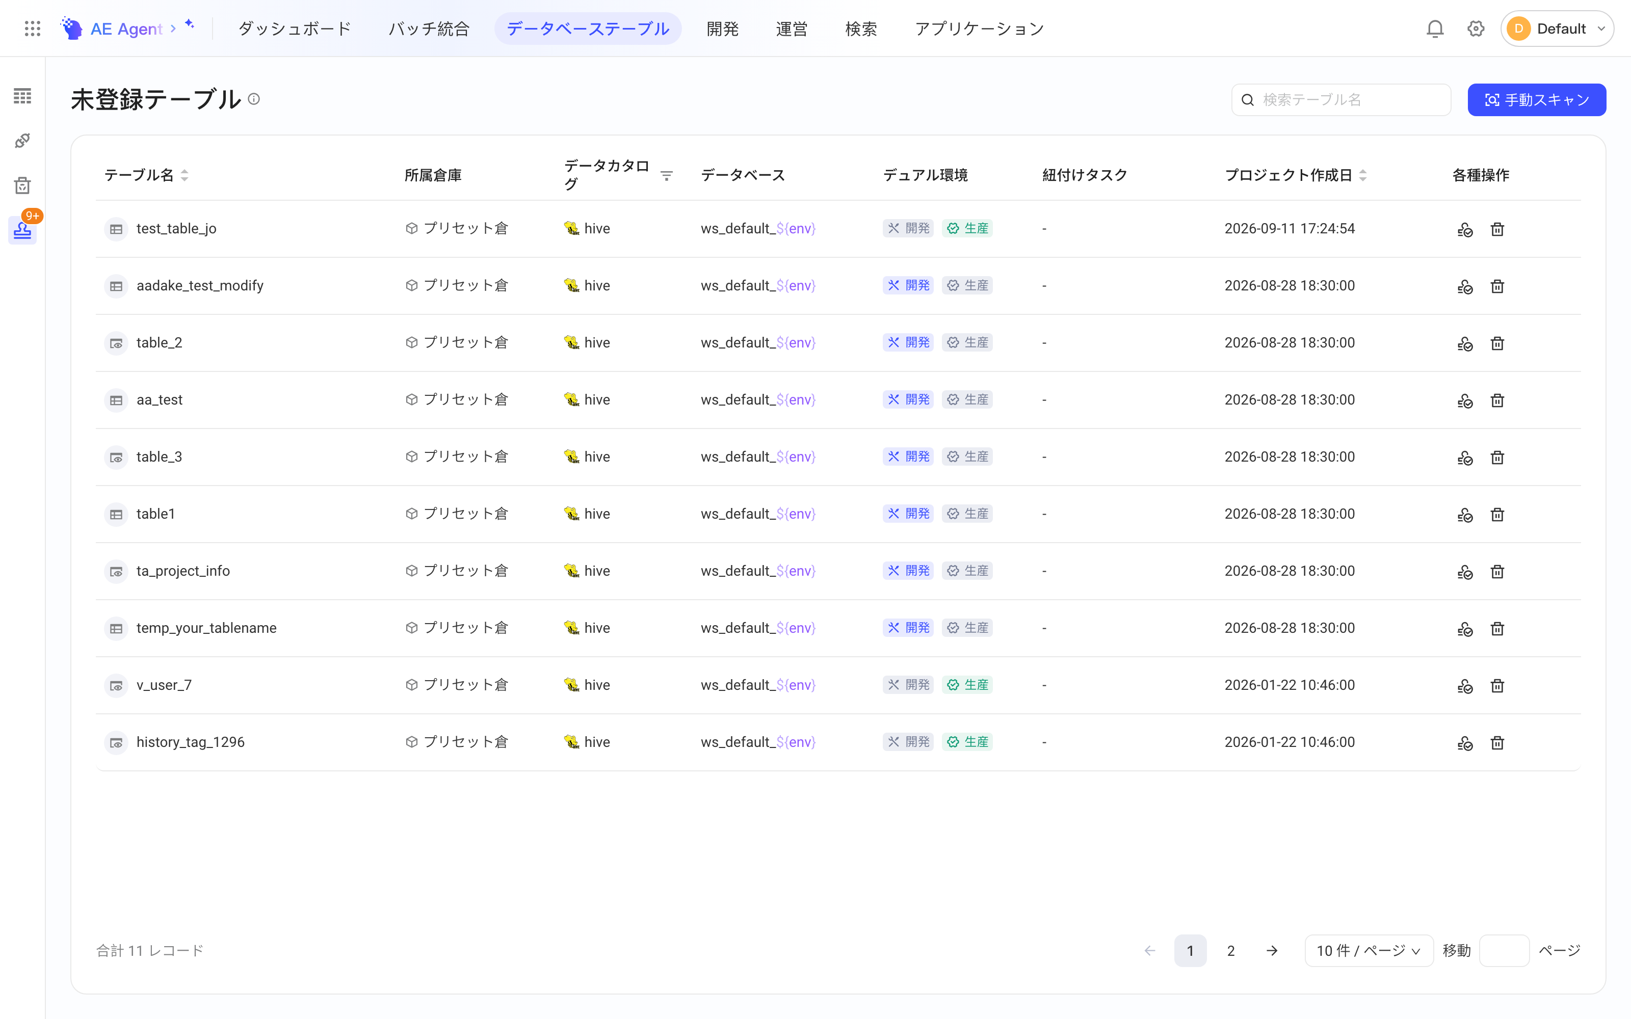This screenshot has height=1019, width=1631.
Task: Click 手動スキャン button
Action: coord(1537,100)
